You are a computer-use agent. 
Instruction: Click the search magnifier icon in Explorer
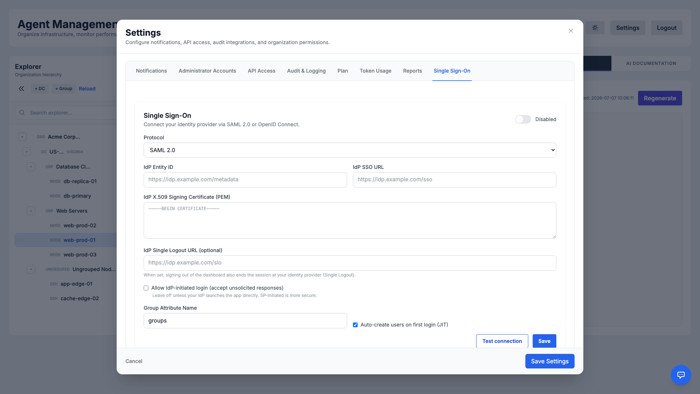tap(22, 113)
